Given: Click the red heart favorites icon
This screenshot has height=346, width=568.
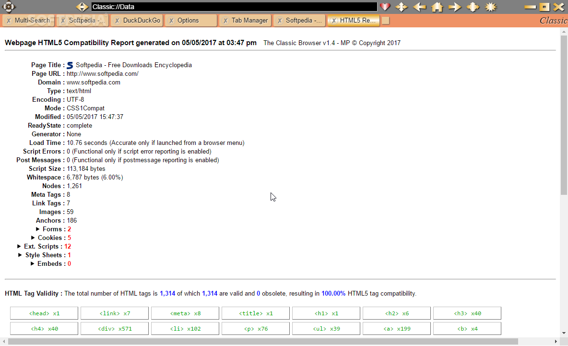Looking at the screenshot, I should click(385, 7).
